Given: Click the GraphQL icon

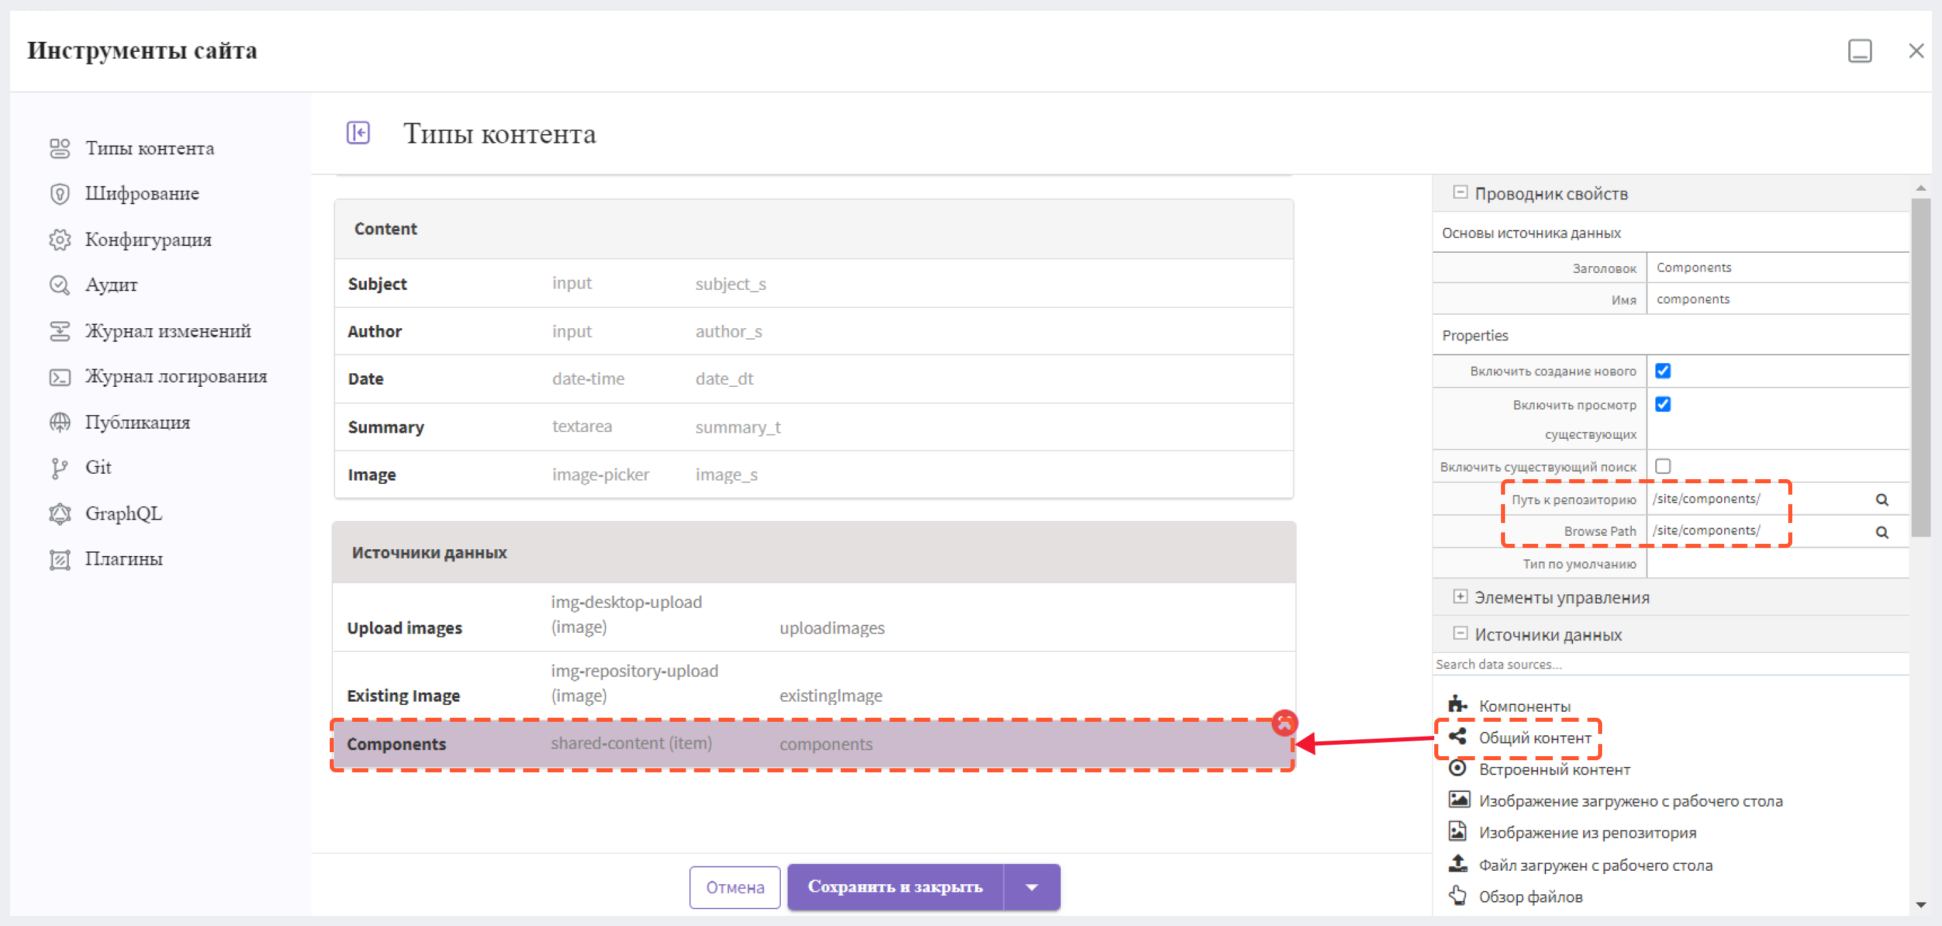Looking at the screenshot, I should (59, 514).
